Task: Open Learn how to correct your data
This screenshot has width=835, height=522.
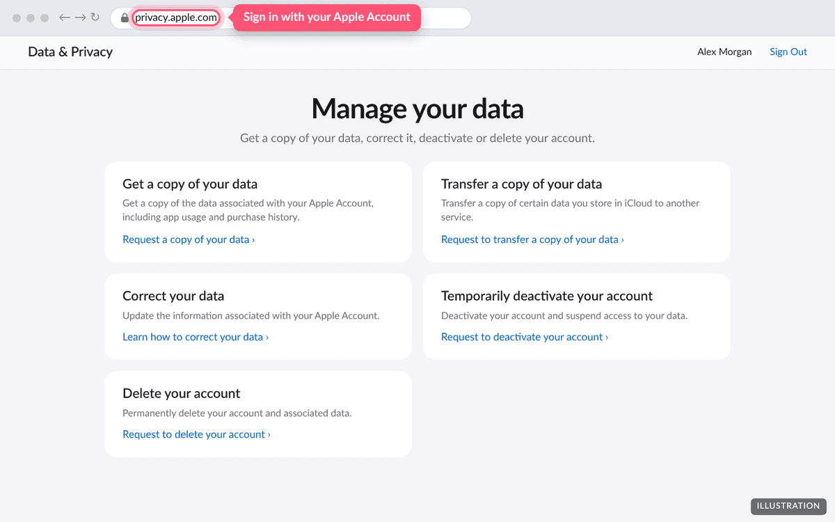Action: pyautogui.click(x=196, y=337)
